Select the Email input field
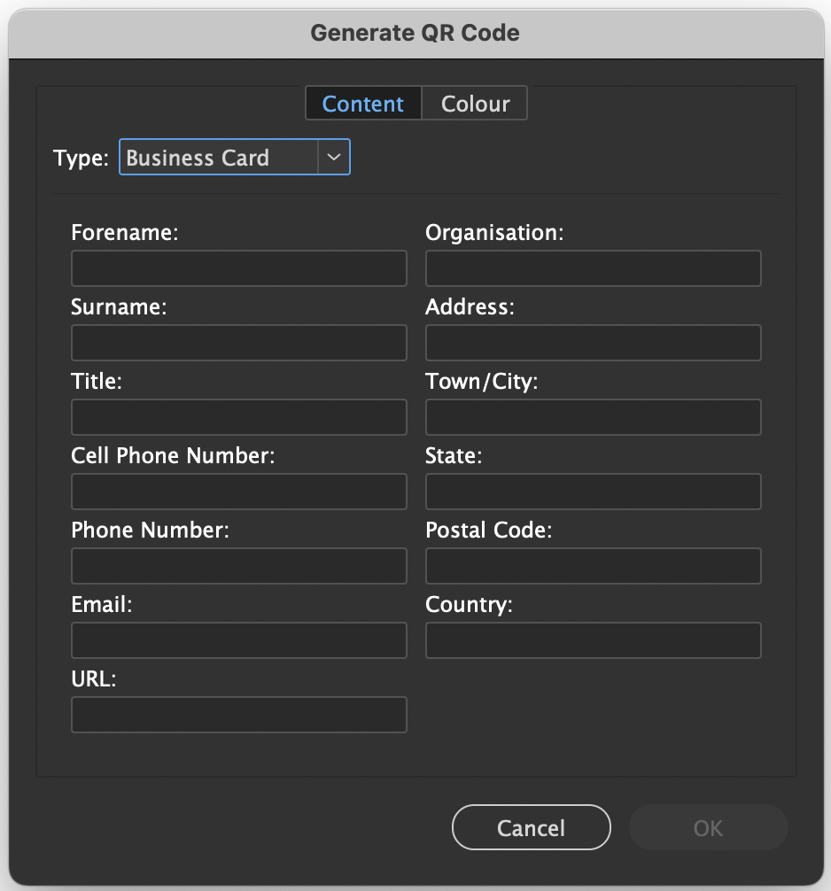This screenshot has width=831, height=891. pos(238,639)
